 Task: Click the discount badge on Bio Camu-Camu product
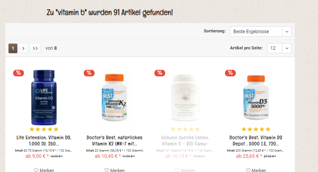[160, 73]
